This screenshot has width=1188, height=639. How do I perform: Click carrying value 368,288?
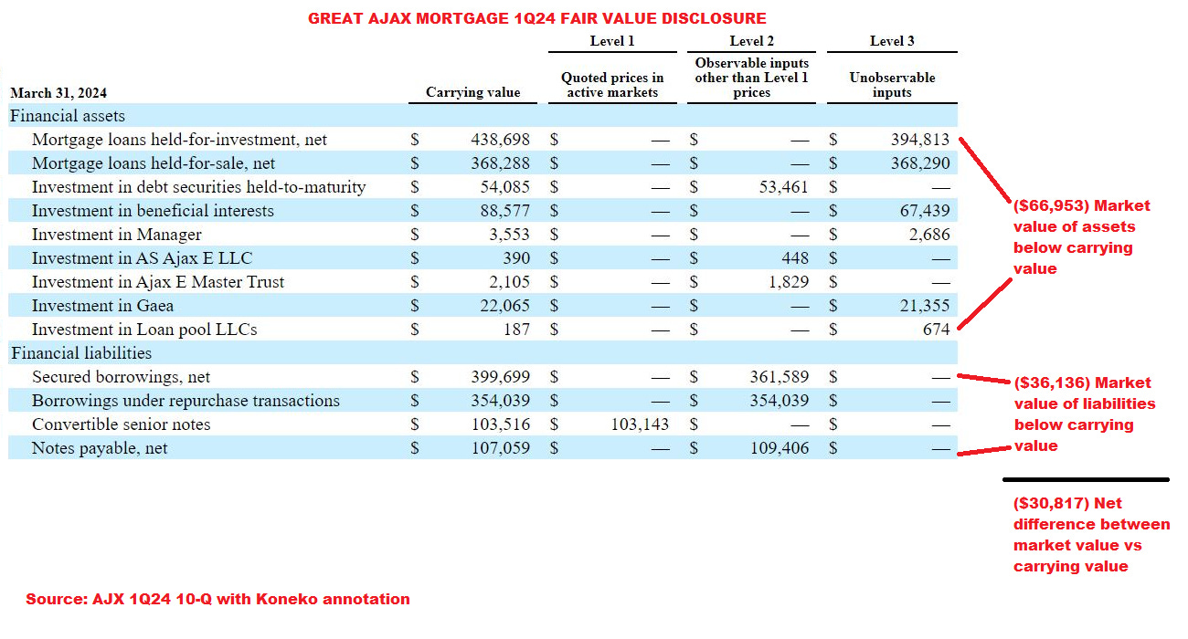pos(501,163)
